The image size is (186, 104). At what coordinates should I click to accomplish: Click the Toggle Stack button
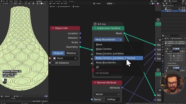pos(181,43)
